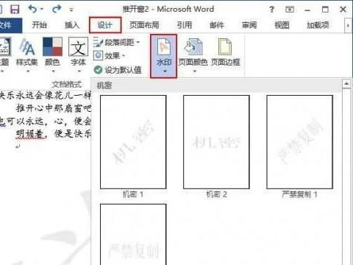The image size is (353, 265).
Task: Switch to the 开始 tab
Action: coord(39,25)
